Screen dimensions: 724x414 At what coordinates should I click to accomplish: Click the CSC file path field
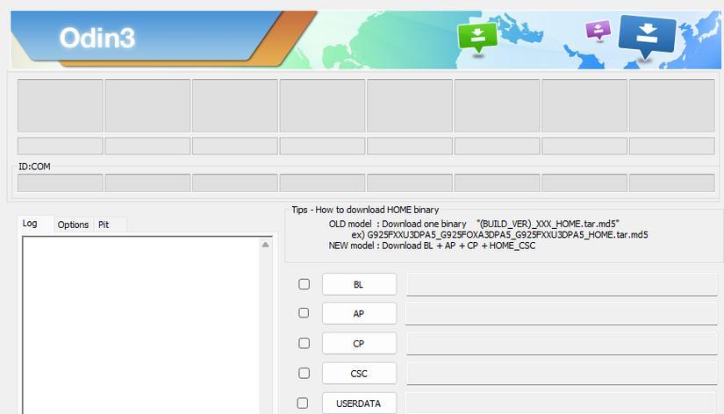[562, 374]
